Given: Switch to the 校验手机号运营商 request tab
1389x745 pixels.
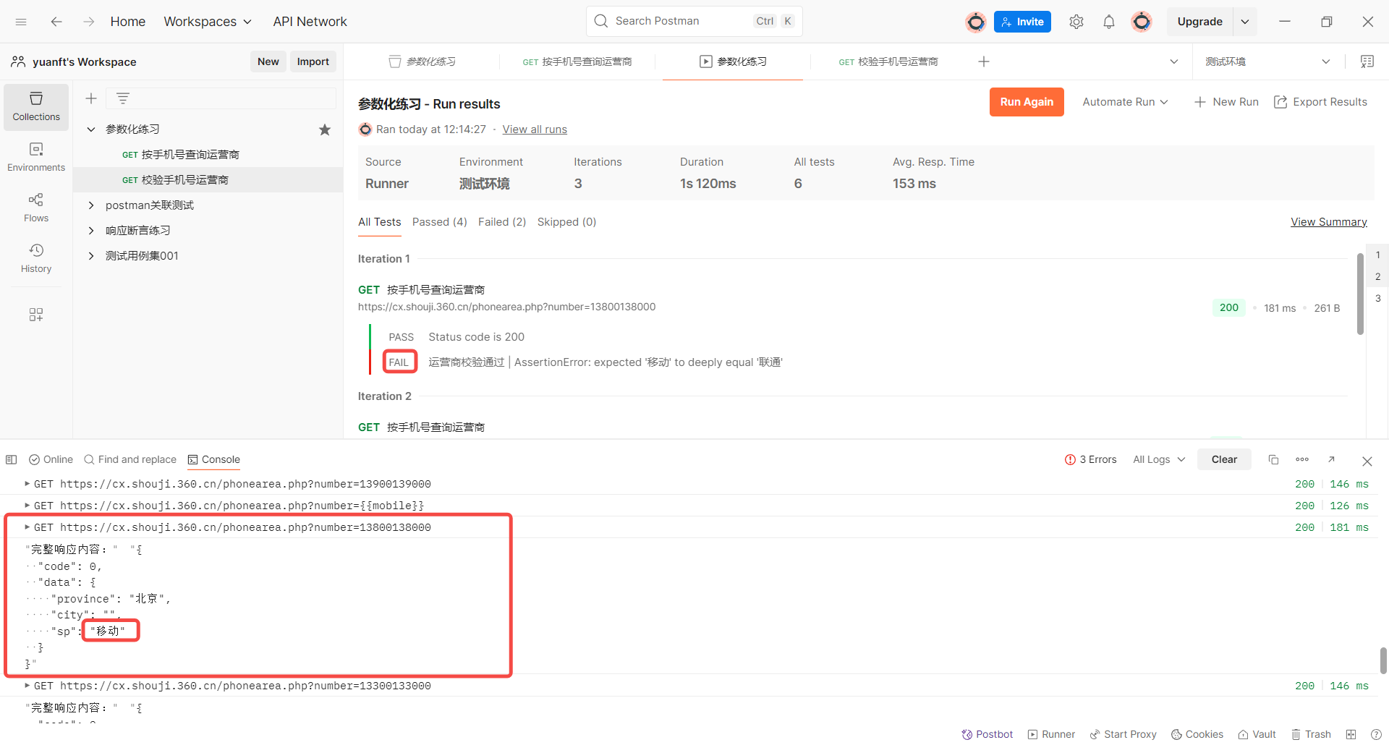Looking at the screenshot, I should [x=888, y=61].
